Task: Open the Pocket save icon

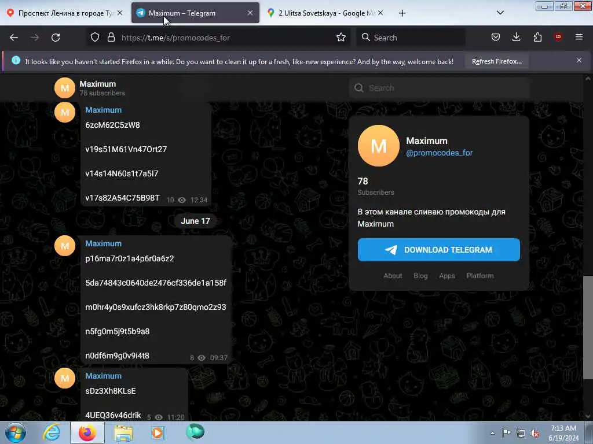Action: [496, 37]
